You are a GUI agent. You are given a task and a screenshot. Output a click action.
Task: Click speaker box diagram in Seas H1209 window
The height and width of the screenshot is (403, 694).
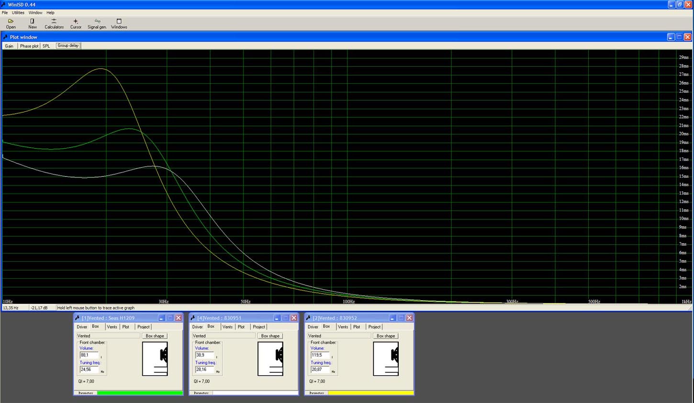(x=155, y=359)
